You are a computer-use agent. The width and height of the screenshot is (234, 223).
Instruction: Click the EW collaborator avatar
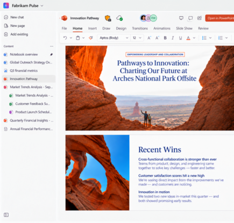point(153,18)
